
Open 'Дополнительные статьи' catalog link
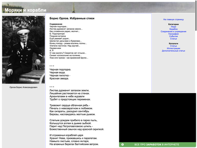click(x=173, y=51)
